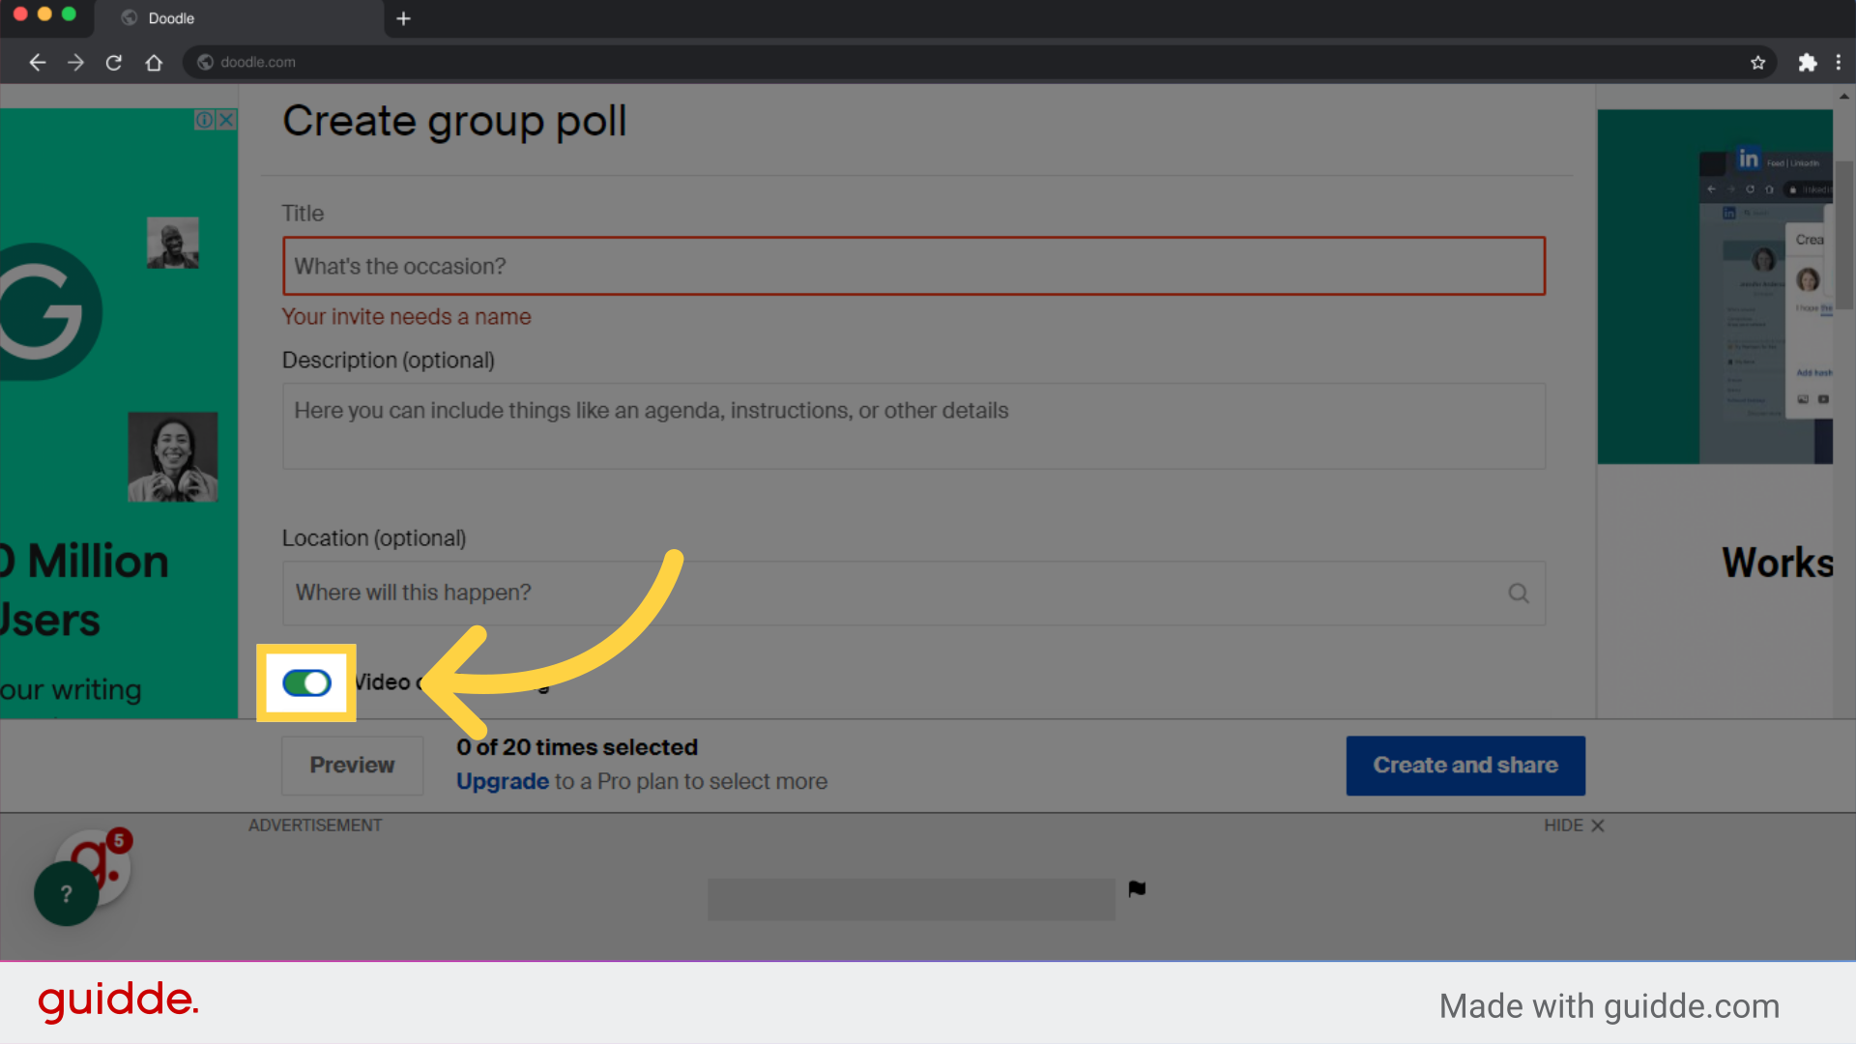The width and height of the screenshot is (1856, 1044).
Task: Open the Upgrade to Pro link
Action: (x=502, y=781)
